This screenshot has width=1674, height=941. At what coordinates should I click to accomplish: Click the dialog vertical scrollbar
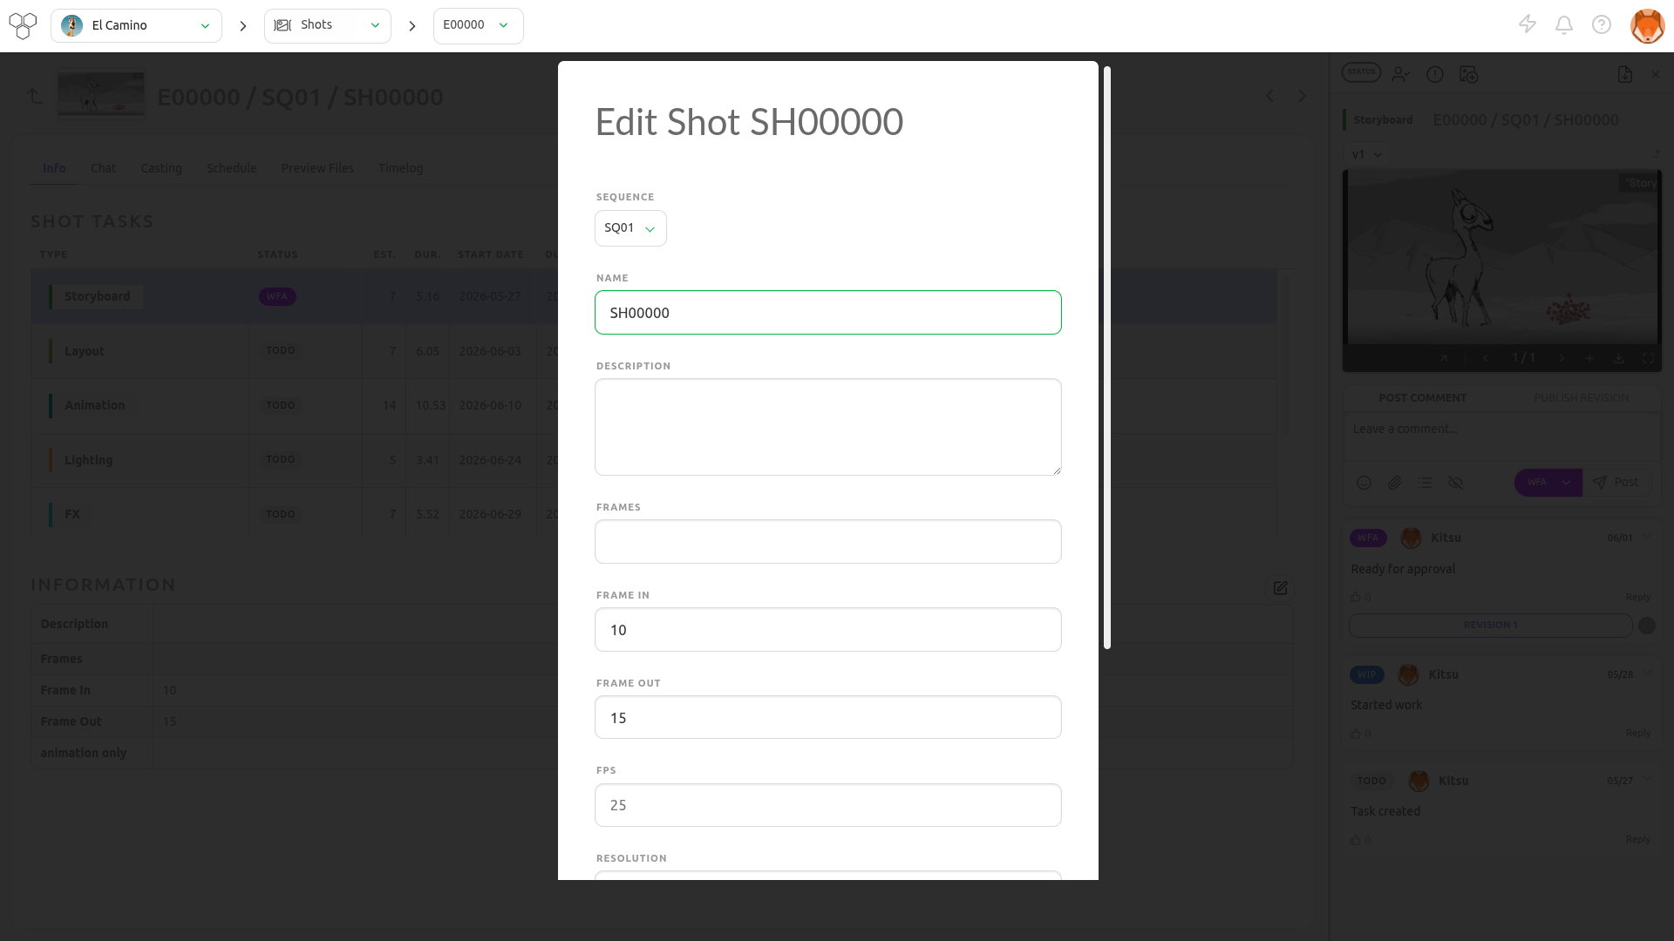click(x=1107, y=358)
